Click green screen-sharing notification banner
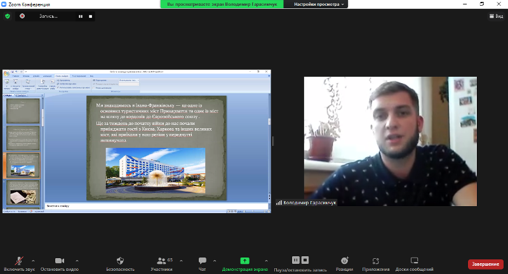Screen dimensions: 508x274 [x=222, y=4]
